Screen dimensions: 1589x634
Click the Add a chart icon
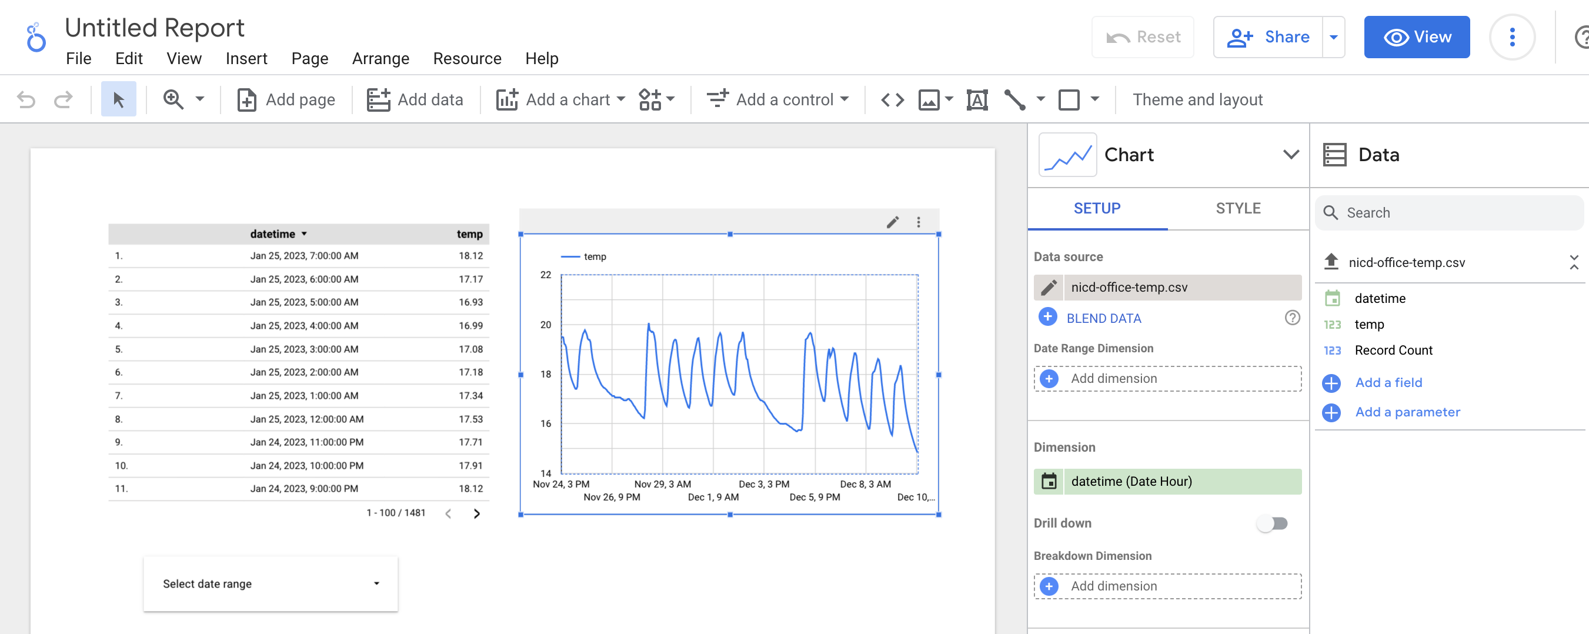[x=506, y=99]
